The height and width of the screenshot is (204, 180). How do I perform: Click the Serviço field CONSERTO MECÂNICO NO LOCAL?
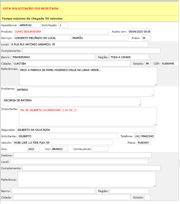42,38
